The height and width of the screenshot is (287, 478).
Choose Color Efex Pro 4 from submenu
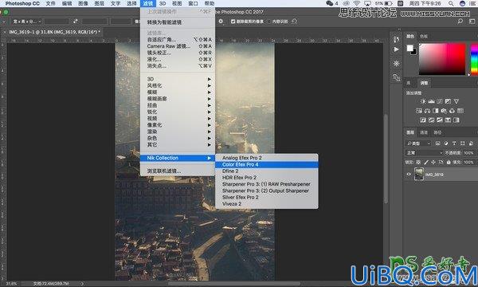(x=267, y=165)
